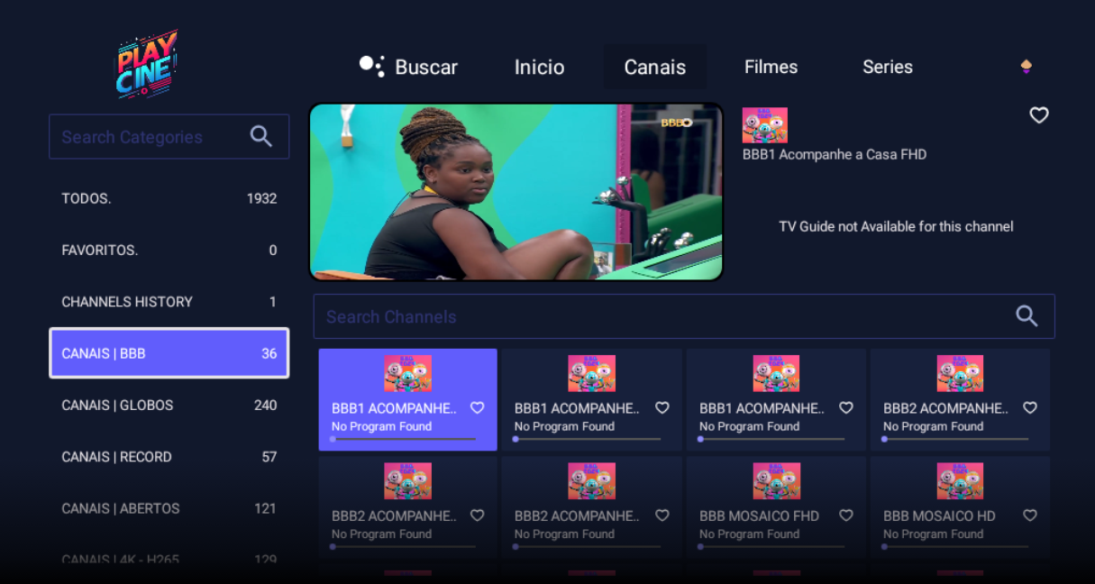Image resolution: width=1095 pixels, height=584 pixels.
Task: Click the live video preview player
Action: pyautogui.click(x=516, y=192)
